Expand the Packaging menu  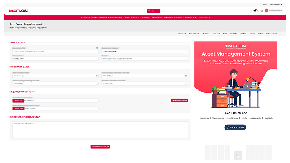[146, 18]
